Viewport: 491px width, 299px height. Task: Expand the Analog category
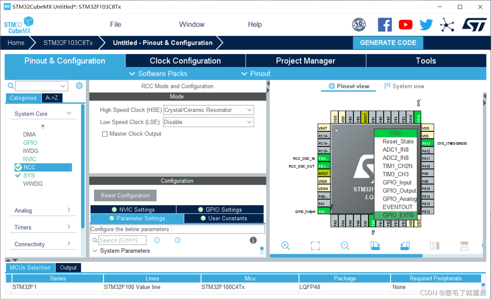pos(69,210)
